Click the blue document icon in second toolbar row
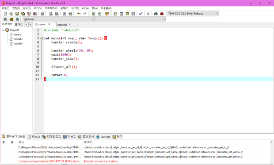 click(x=5, y=19)
